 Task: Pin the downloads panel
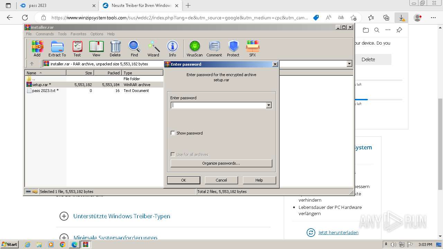click(x=399, y=30)
